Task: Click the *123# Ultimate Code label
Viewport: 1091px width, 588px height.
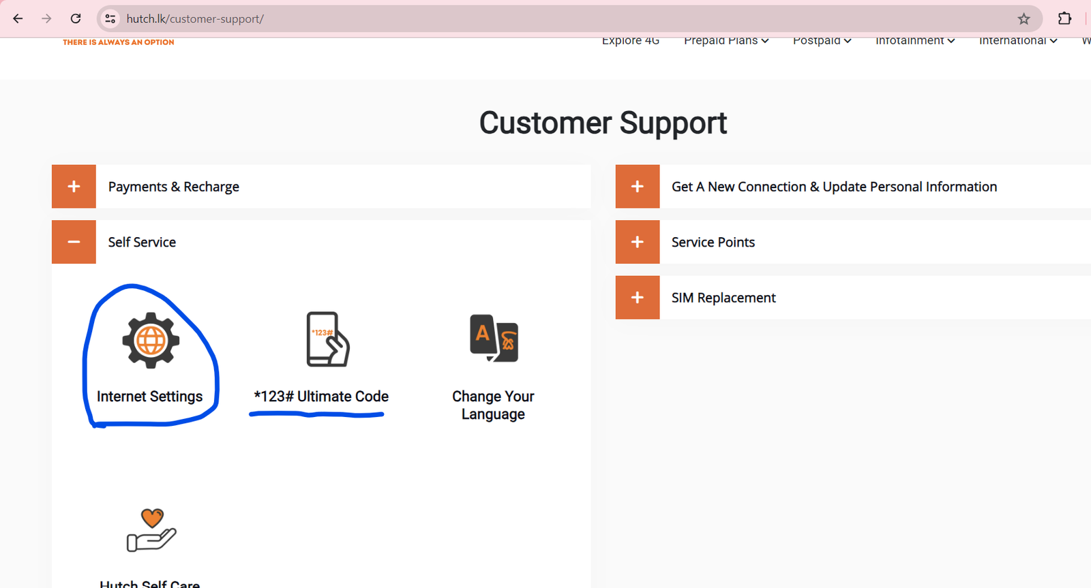Action: 321,397
